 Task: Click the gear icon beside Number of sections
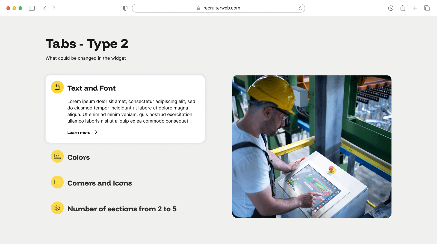57,208
